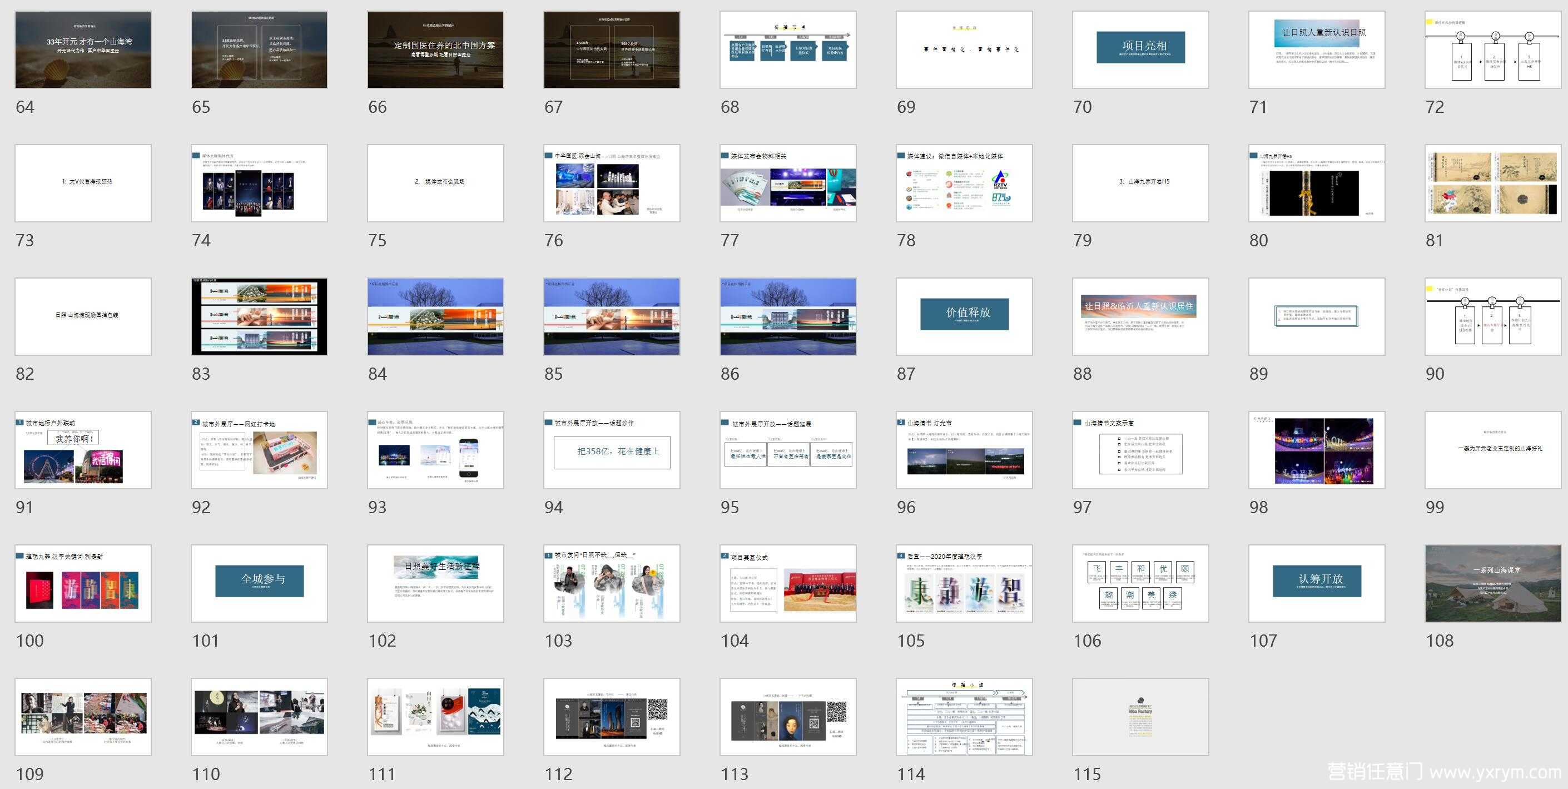Select slide 79 thumbnail 山海九养开卷H5

[x=1141, y=182]
